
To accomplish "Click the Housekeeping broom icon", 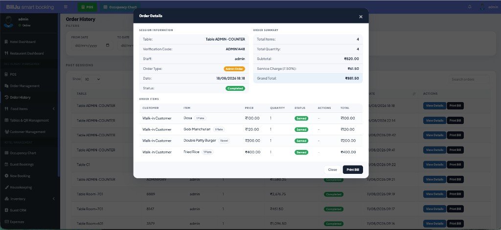I will (7, 187).
